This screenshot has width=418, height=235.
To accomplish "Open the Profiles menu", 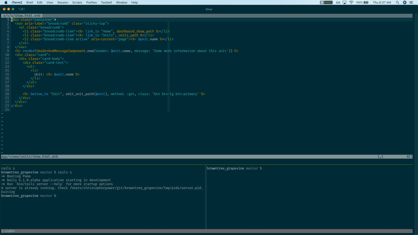I will [91, 2].
